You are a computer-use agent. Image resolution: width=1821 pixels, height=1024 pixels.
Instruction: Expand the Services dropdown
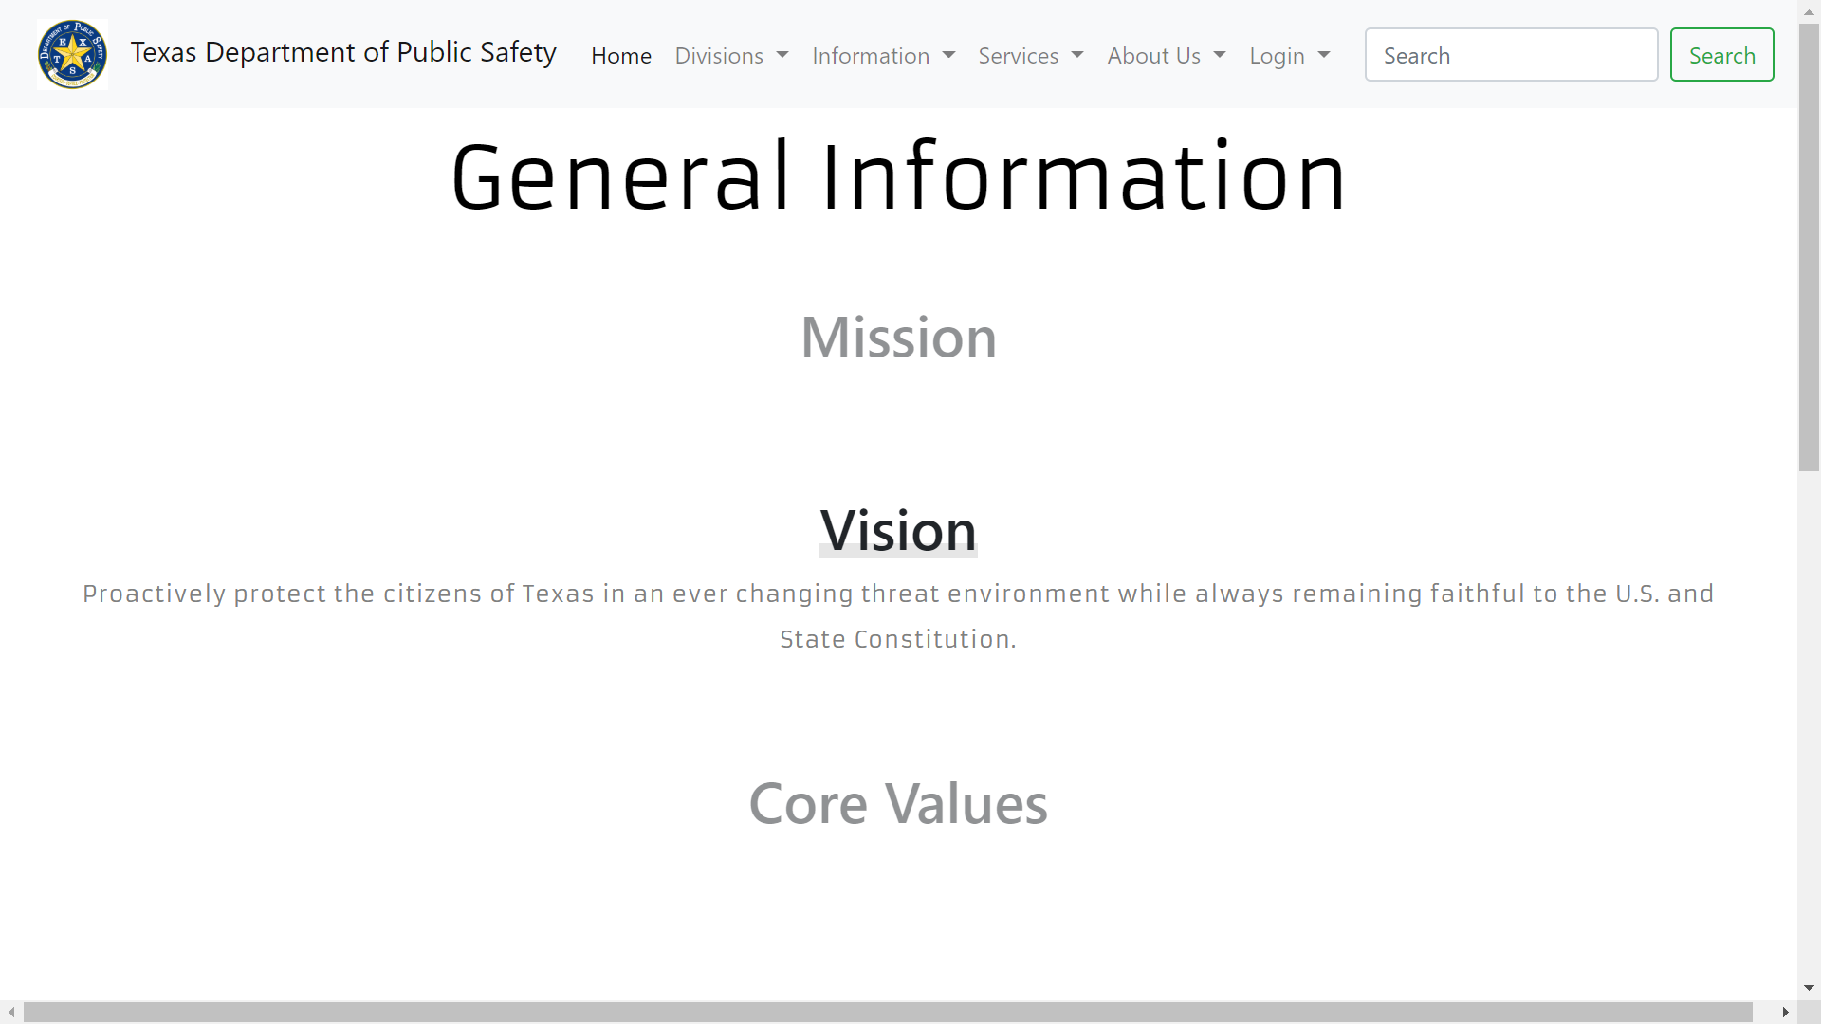point(1030,56)
